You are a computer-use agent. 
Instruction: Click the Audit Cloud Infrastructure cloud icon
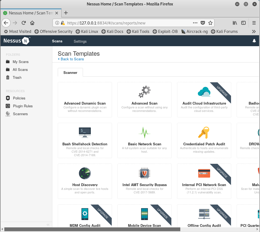point(204,92)
